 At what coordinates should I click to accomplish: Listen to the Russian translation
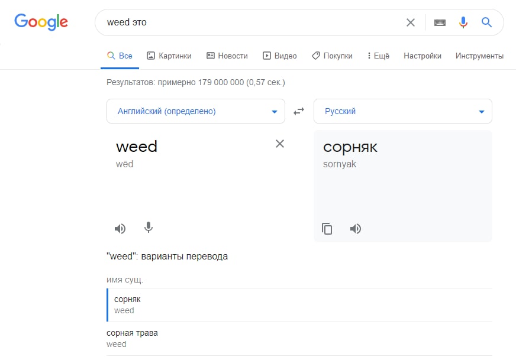(356, 229)
